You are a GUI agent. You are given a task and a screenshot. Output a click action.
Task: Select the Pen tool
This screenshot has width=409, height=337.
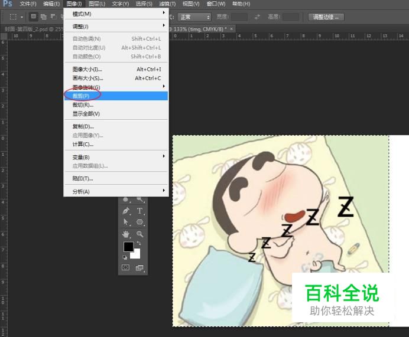coord(126,211)
